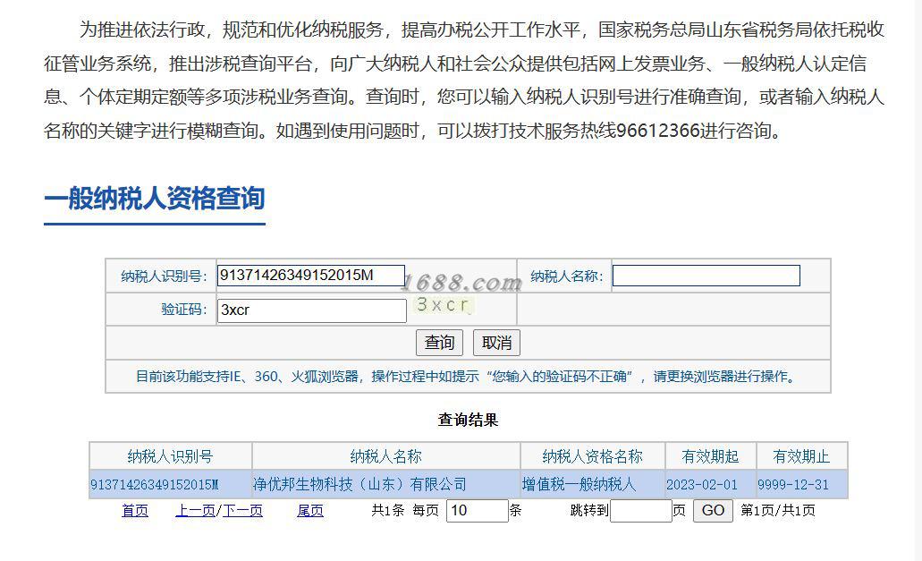Refresh the 3xcr captcha image
The width and height of the screenshot is (922, 561).
click(x=444, y=304)
